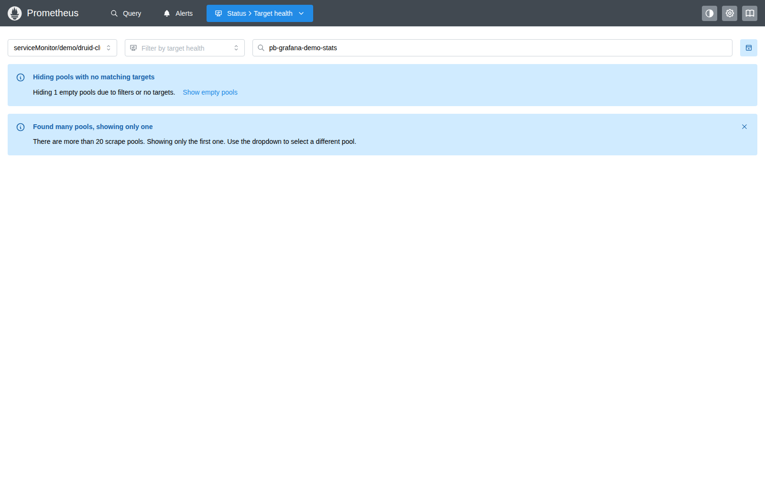This screenshot has height=478, width=765.
Task: Focus the search field containing pb-grafana-demo-stats
Action: (492, 48)
